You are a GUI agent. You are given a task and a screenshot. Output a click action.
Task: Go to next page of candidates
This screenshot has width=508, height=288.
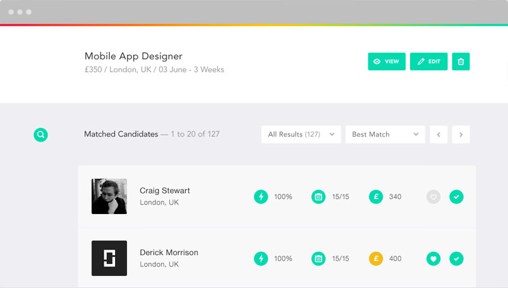[461, 135]
